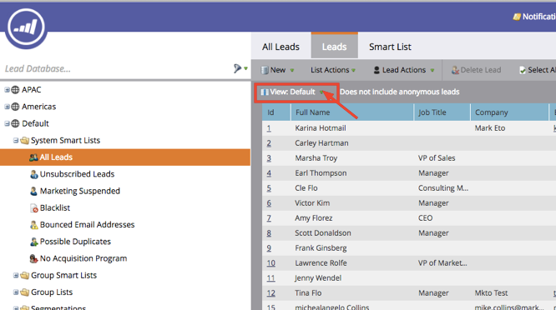
Task: Click the Jenny Wendel name cell
Action: coord(318,278)
